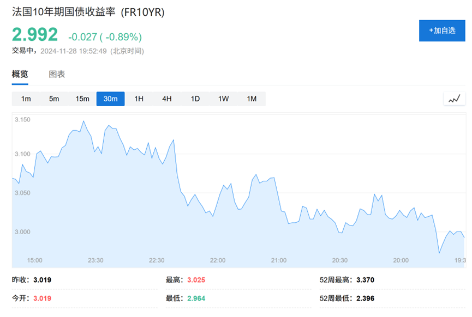Switch to the 1H time interval
472x317 pixels.
coord(139,99)
